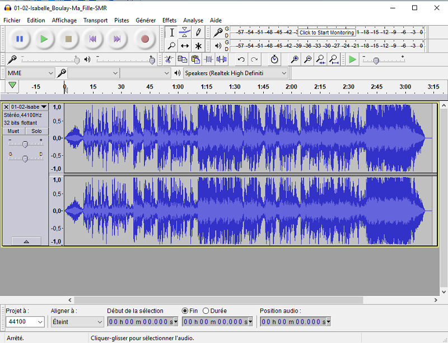This screenshot has width=448, height=343.
Task: Open the Effets menu
Action: click(170, 20)
